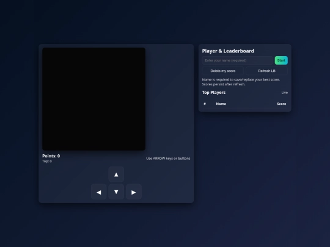This screenshot has height=247, width=330.
Task: Click the '#' rank column header
Action: point(205,104)
